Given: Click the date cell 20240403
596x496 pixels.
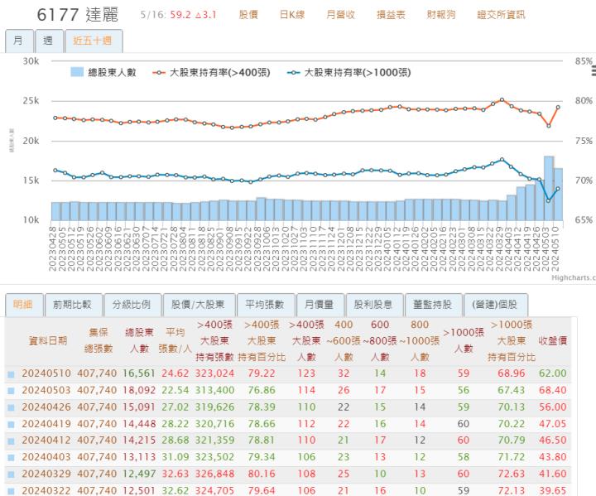Looking at the screenshot, I should [46, 457].
